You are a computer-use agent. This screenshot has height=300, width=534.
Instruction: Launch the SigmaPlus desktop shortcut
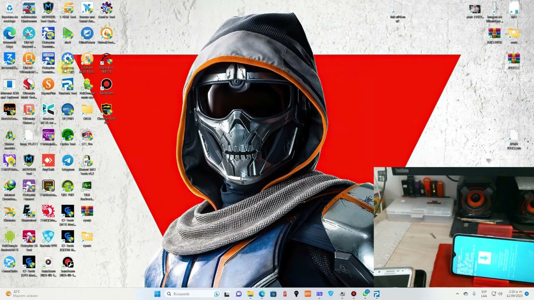(x=48, y=87)
